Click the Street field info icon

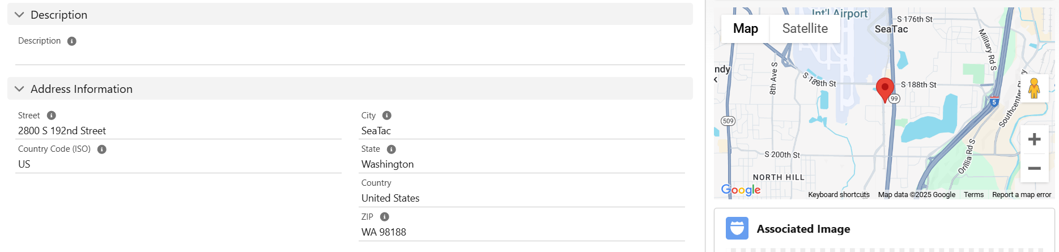[52, 116]
